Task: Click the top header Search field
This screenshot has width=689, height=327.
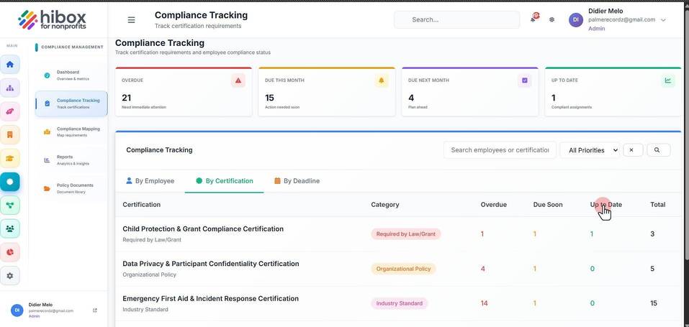Action: [457, 19]
